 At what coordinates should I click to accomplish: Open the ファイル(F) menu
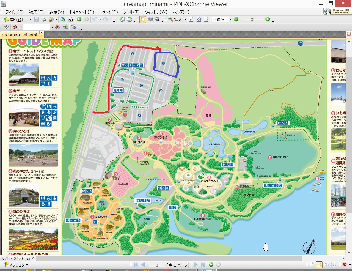click(15, 12)
